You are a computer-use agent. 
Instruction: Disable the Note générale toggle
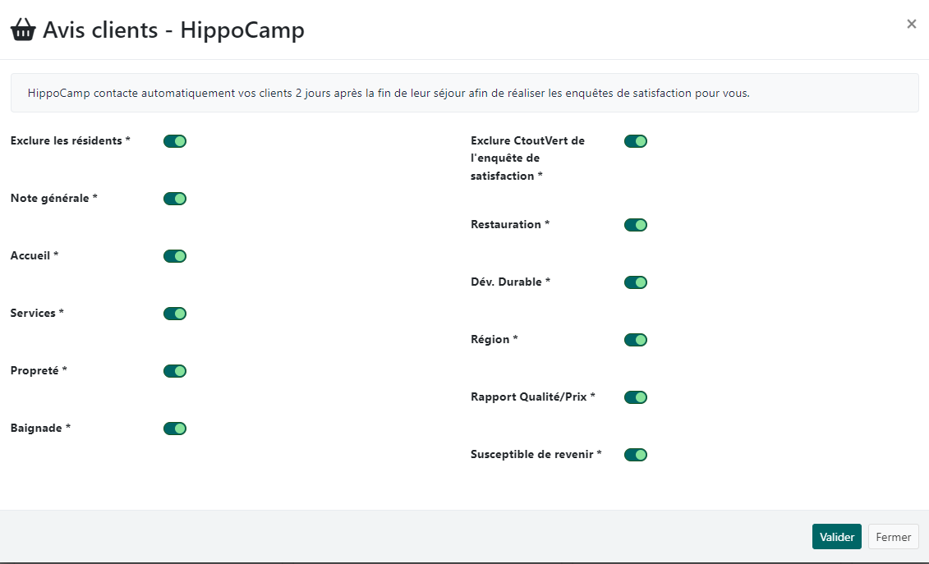175,199
